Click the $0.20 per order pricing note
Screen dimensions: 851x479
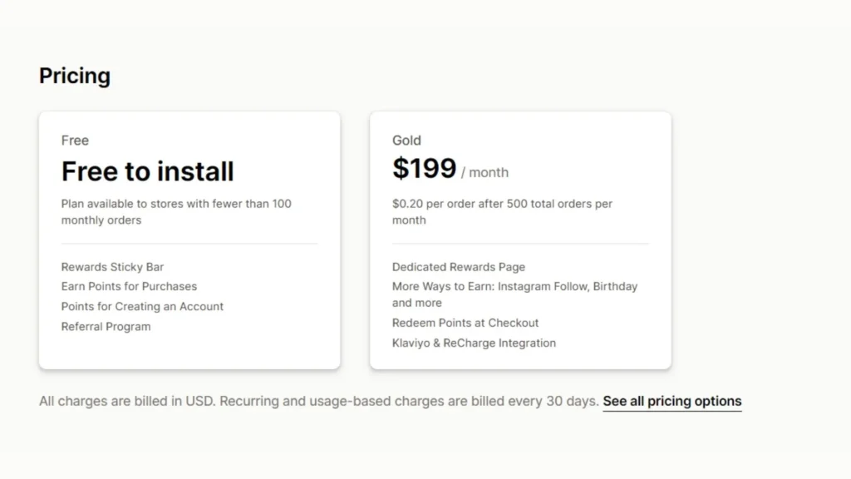502,211
